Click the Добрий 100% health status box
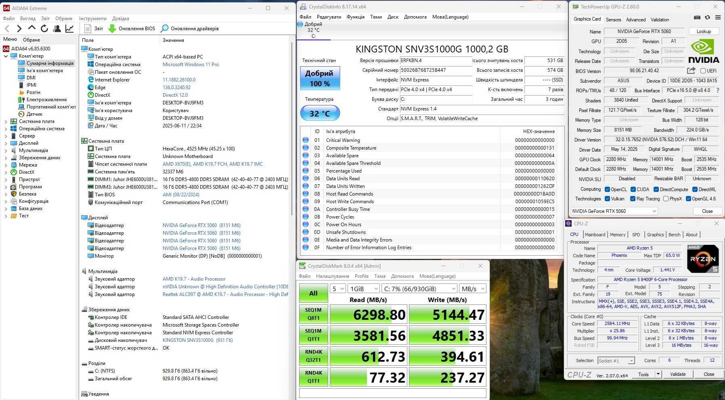 coord(320,78)
